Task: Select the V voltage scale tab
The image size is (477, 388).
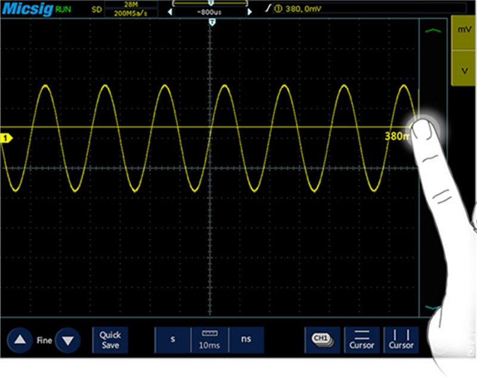Action: pos(463,70)
